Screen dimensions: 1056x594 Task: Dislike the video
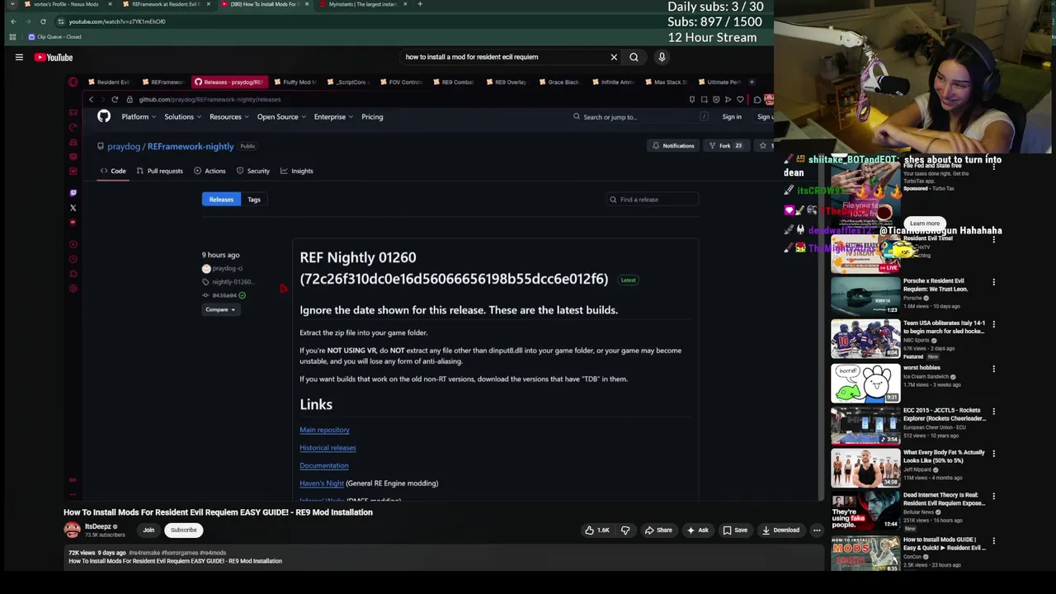pyautogui.click(x=625, y=530)
